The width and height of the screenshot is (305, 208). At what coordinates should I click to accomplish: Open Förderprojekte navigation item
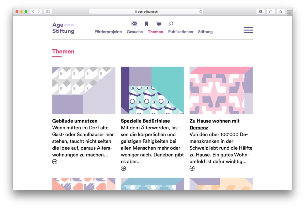[x=108, y=32]
